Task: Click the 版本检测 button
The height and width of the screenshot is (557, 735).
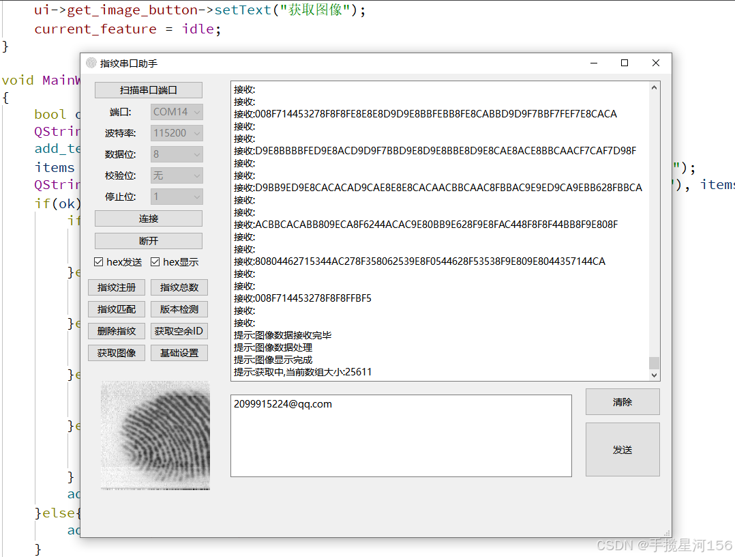Action: [x=179, y=309]
